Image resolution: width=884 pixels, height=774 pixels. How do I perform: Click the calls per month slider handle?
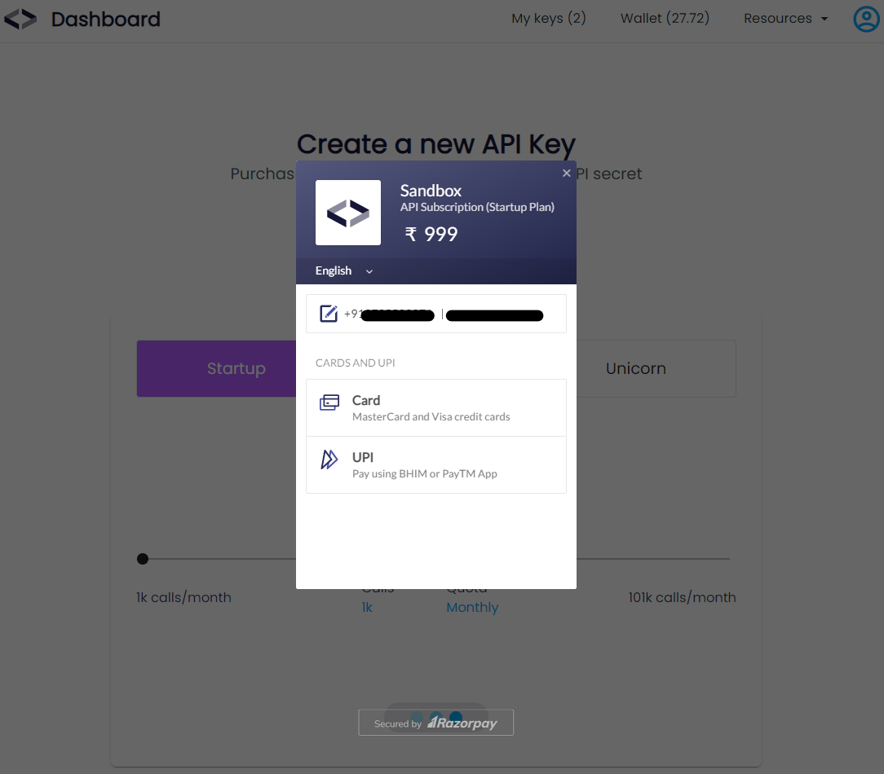point(143,559)
